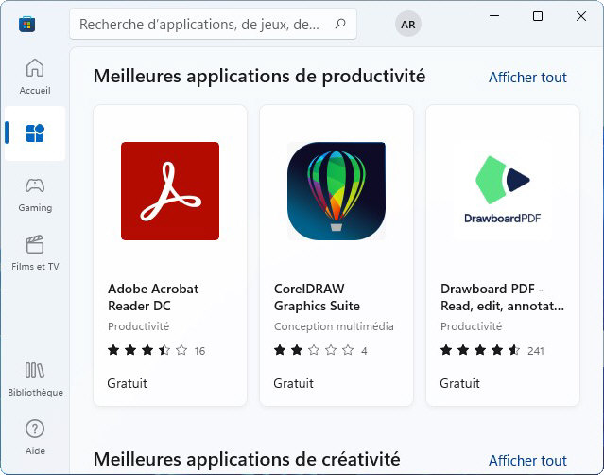Go to Films et TV

point(35,252)
